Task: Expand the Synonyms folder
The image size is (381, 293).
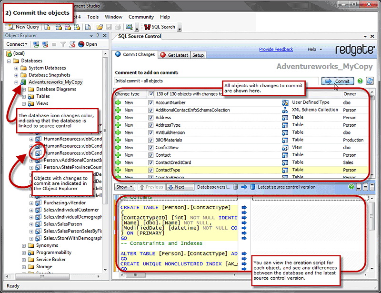Action: [24, 245]
